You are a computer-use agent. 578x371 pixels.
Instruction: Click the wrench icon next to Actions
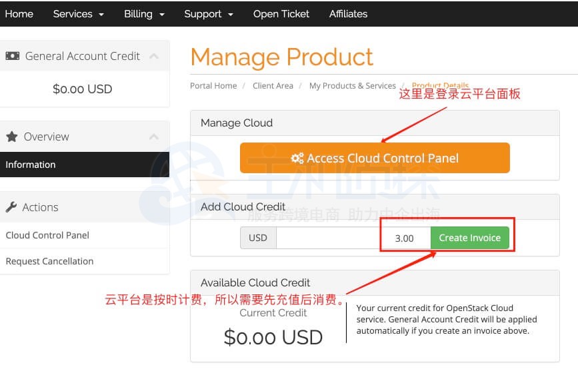click(x=11, y=207)
